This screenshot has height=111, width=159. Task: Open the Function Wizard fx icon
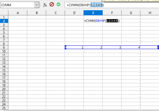coord(45,5)
